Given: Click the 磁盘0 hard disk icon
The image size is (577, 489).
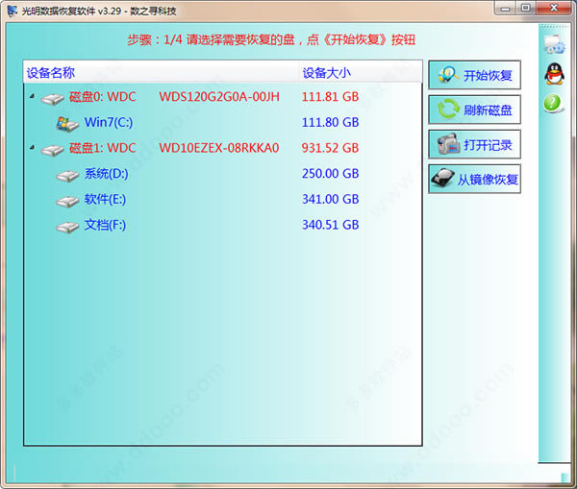Looking at the screenshot, I should (52, 97).
